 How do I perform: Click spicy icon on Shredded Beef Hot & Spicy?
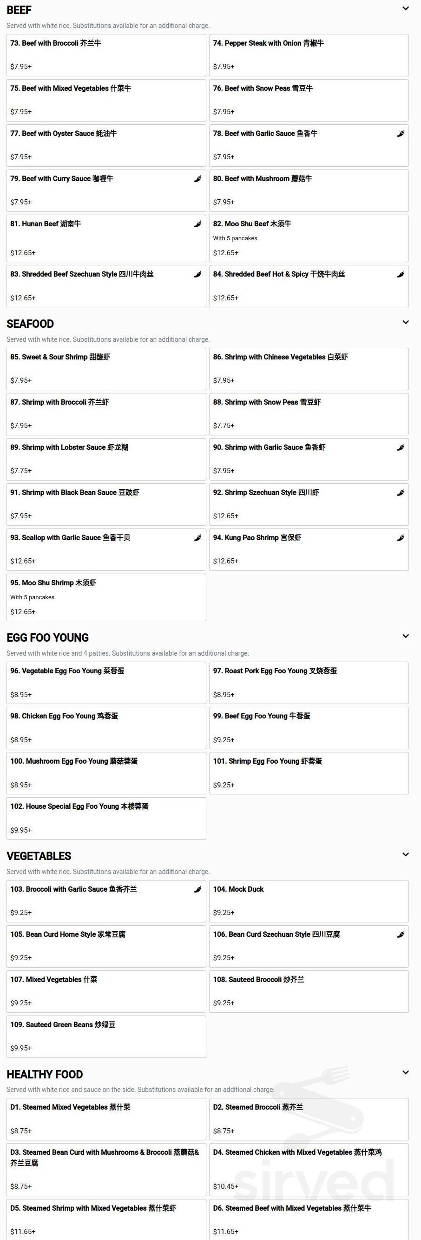tap(401, 274)
